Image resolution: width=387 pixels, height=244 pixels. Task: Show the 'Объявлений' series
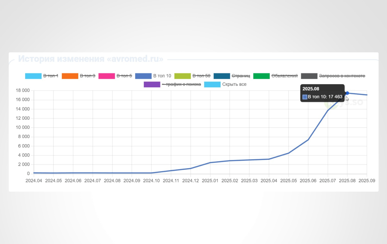[285, 76]
